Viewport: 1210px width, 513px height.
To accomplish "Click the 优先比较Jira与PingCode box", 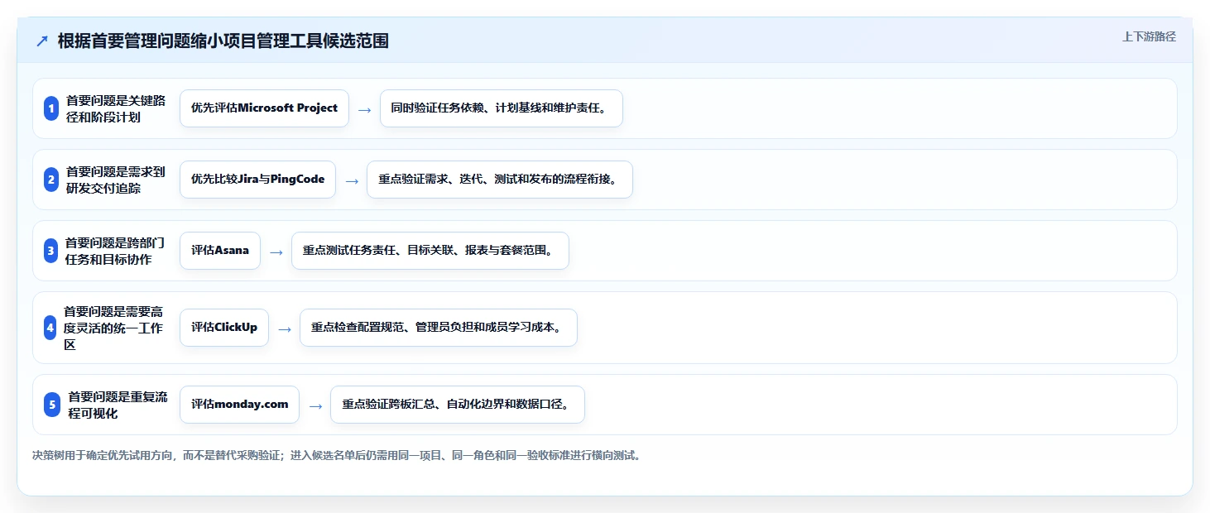I will tap(257, 180).
